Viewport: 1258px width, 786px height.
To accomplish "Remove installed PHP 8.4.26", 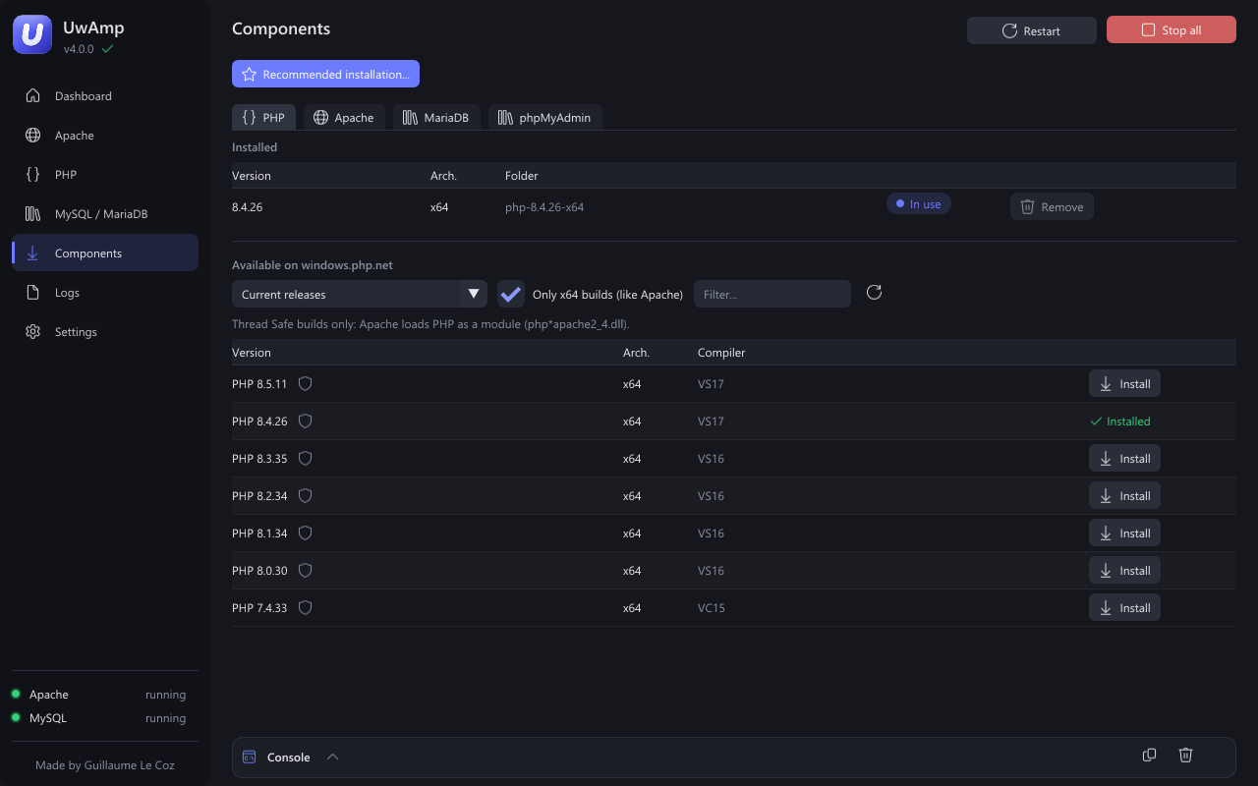I will 1052,206.
